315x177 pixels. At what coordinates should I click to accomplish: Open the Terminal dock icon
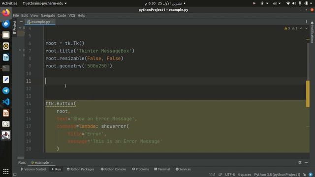coord(6,68)
